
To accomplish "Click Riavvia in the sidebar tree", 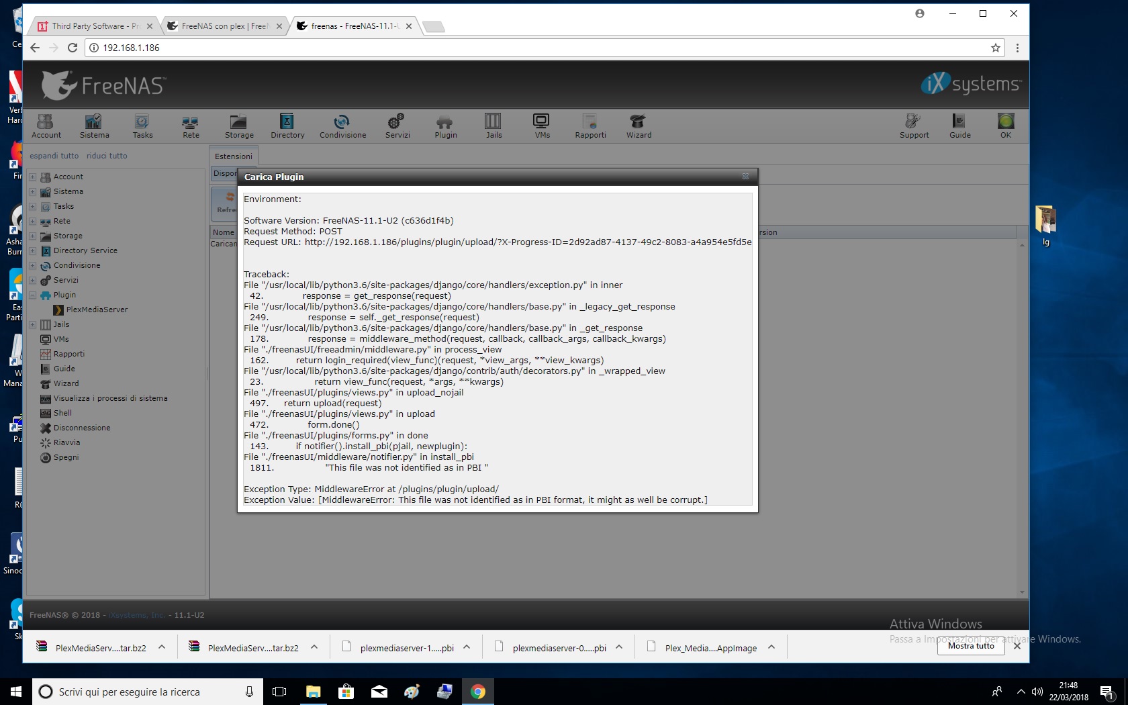I will tap(66, 442).
